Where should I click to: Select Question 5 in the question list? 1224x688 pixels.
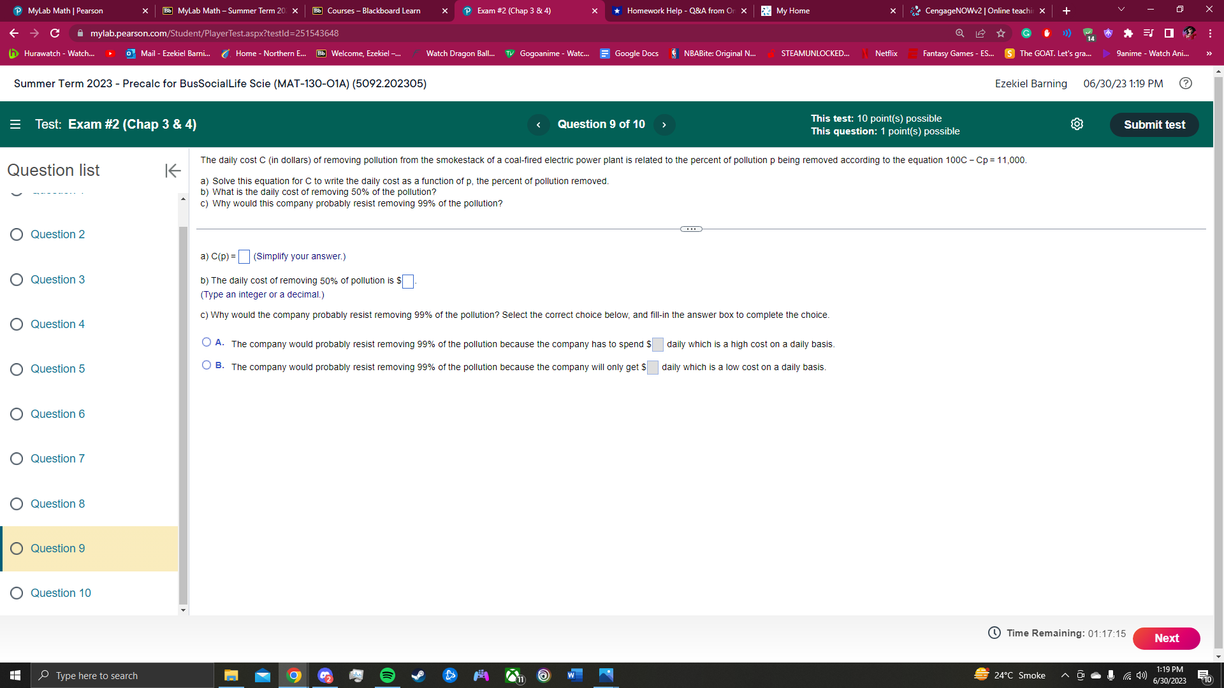point(57,369)
